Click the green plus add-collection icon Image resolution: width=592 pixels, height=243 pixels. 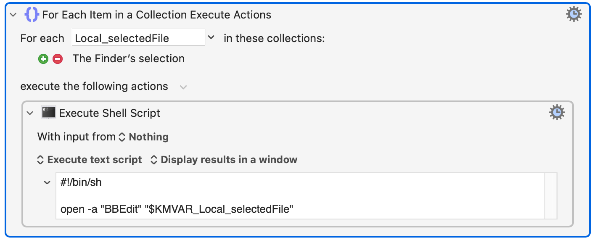[x=43, y=59]
